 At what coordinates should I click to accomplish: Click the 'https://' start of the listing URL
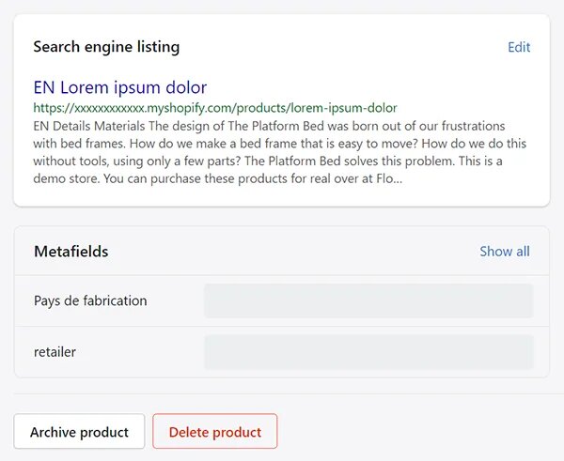coord(52,108)
